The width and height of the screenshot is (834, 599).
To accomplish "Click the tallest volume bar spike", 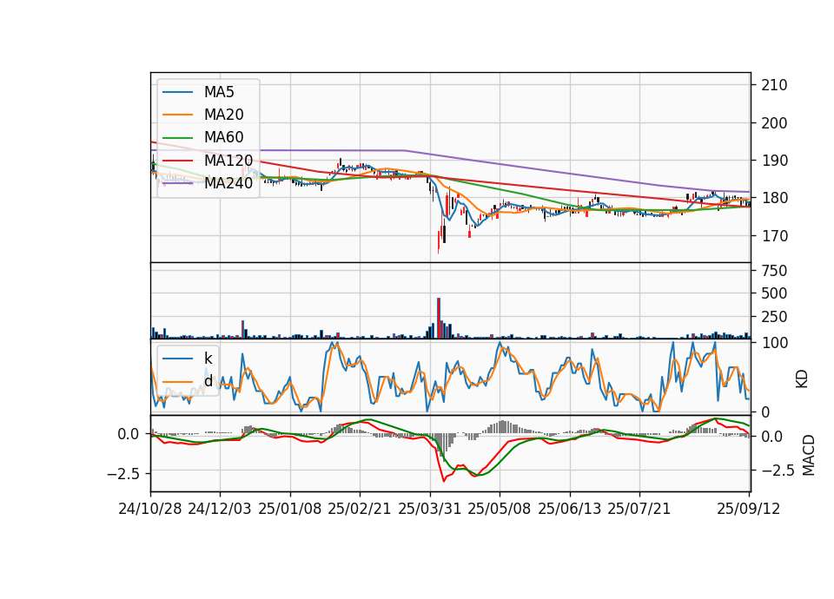I will 439,318.
